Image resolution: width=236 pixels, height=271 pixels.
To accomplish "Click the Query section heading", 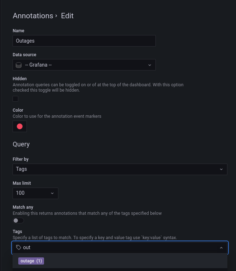I will point(21,144).
